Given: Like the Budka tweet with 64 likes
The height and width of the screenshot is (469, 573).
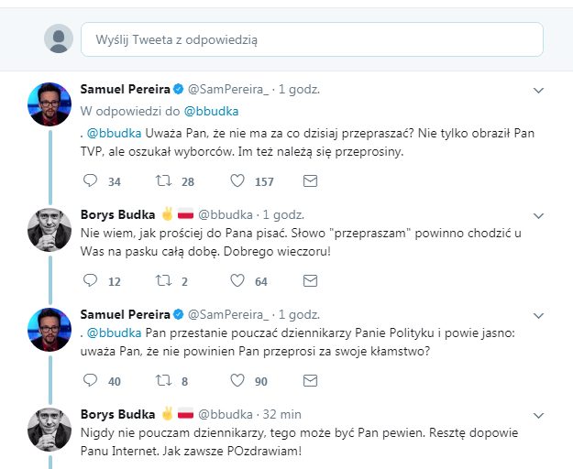Looking at the screenshot, I should (237, 281).
